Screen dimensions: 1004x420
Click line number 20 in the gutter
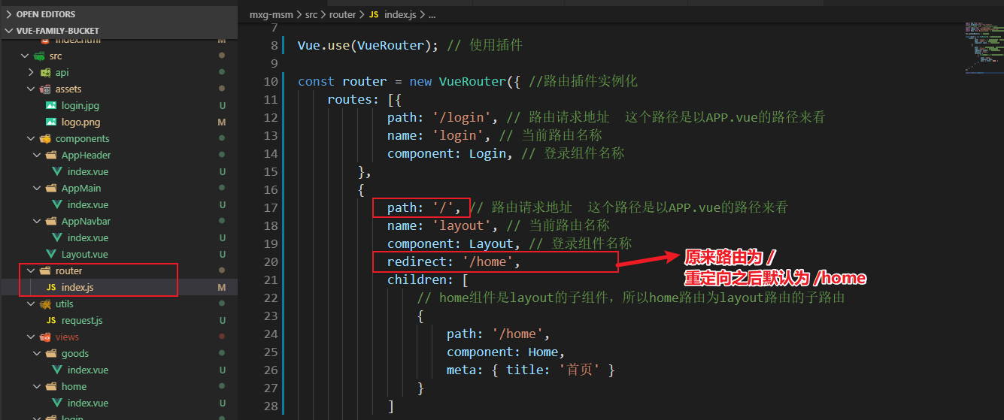click(x=271, y=261)
